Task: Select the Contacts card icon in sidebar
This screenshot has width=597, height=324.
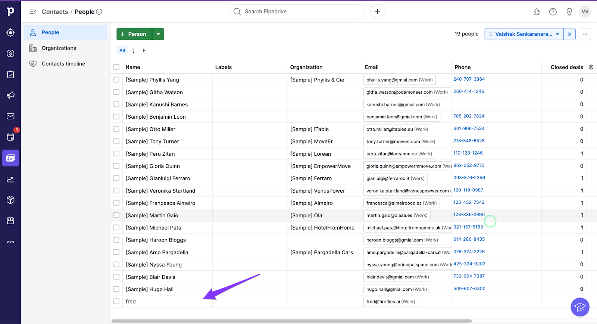Action: pos(10,158)
